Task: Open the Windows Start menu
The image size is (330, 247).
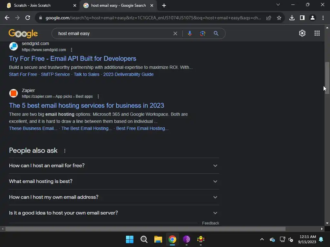Action: coord(130,239)
